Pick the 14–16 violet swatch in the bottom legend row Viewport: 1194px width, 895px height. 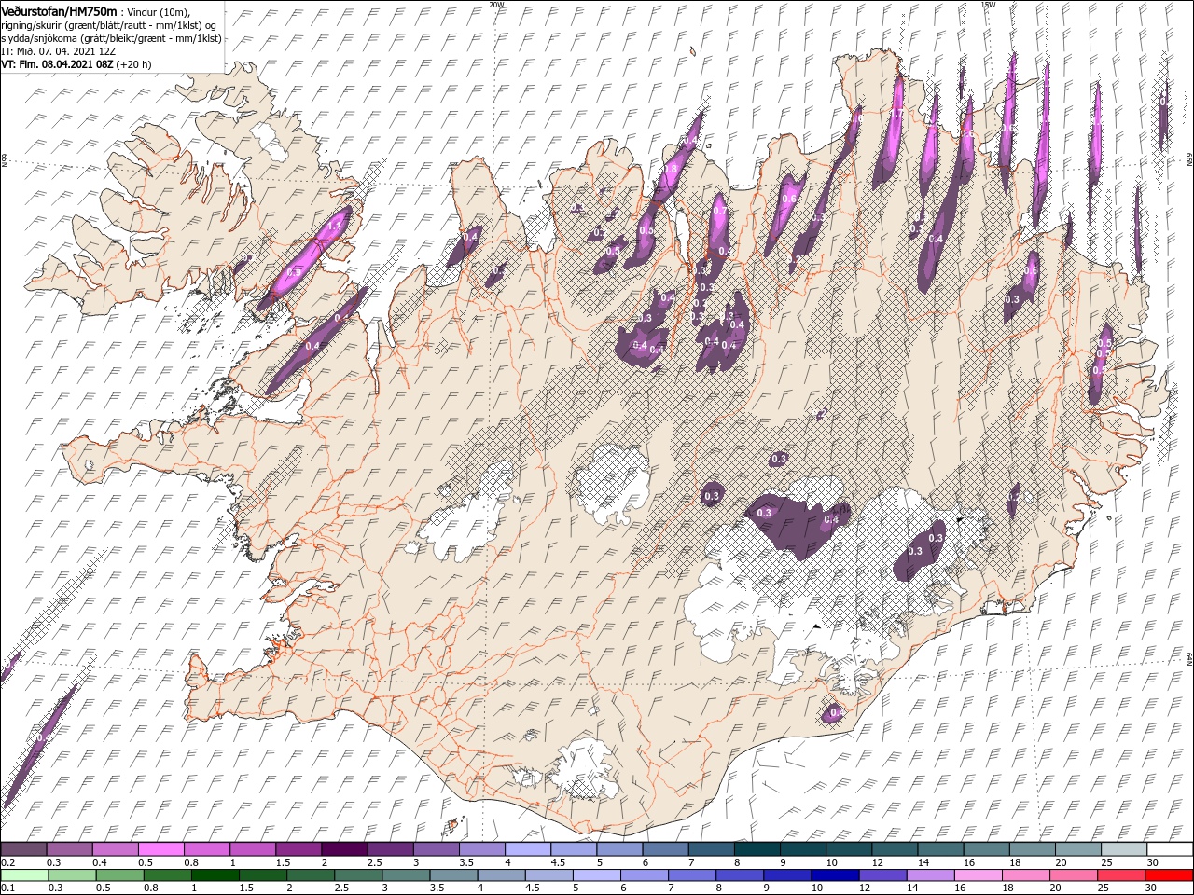click(929, 875)
